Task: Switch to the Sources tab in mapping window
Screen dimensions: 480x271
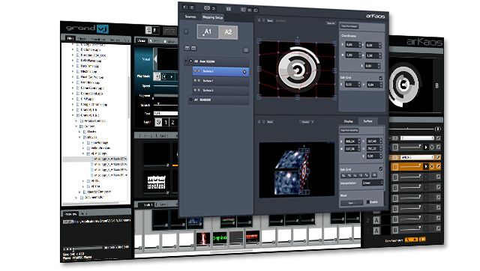Action: (x=190, y=16)
